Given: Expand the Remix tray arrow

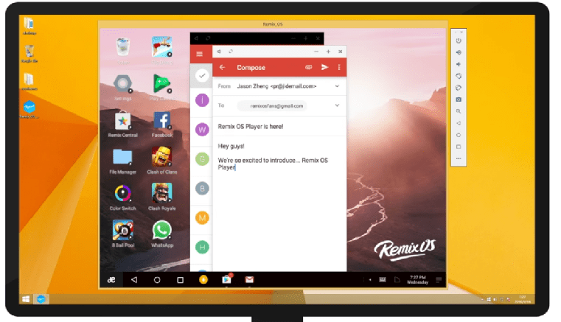Looking at the screenshot, I should 370,280.
